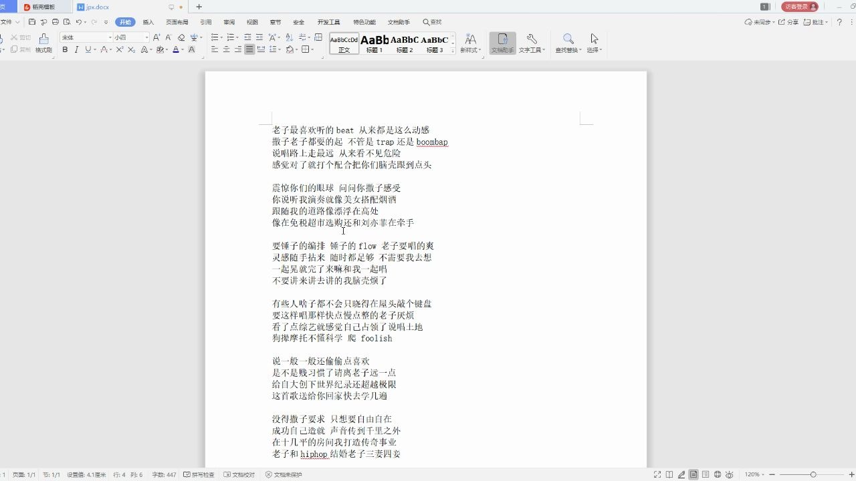
Task: Open the font size dropdown (小四)
Action: click(146, 37)
